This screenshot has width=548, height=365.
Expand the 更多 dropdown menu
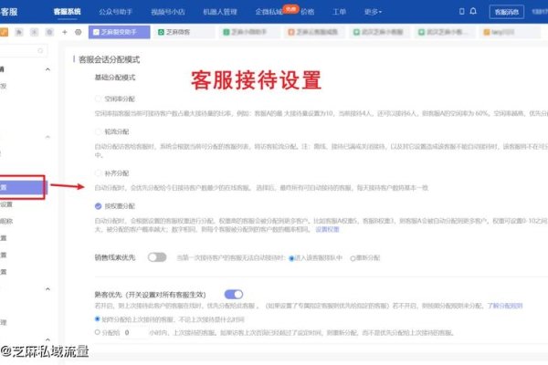[x=373, y=12]
